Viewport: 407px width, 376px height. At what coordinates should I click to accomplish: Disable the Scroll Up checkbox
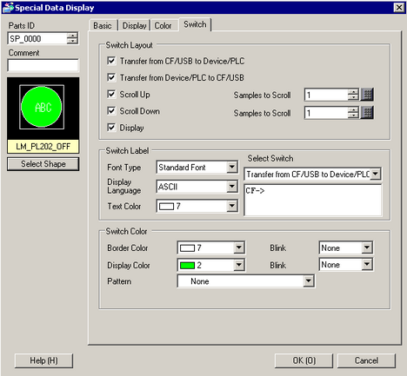pos(111,94)
